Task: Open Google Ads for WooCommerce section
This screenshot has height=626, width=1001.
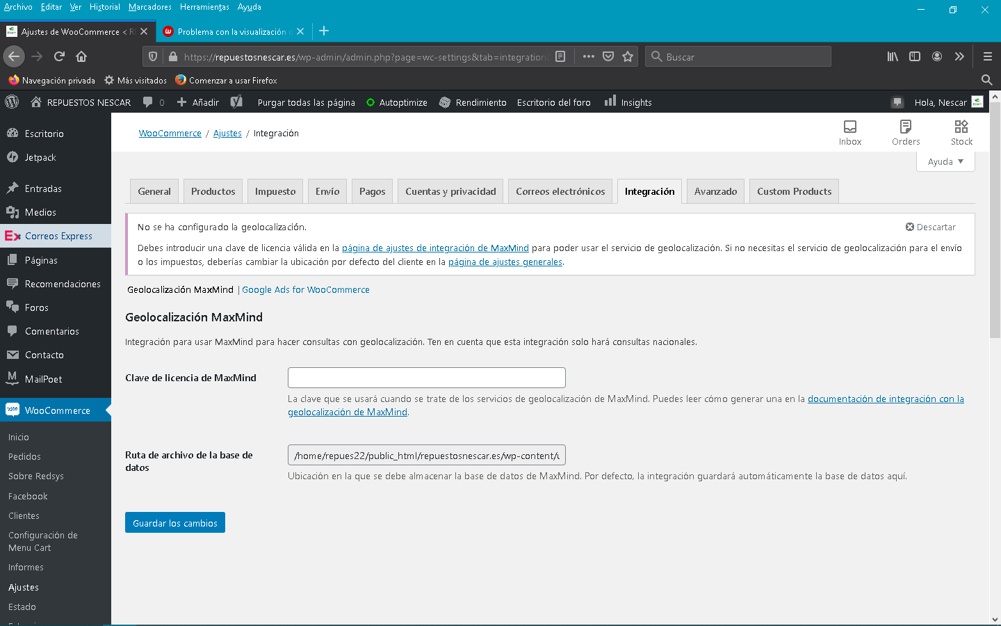Action: pyautogui.click(x=306, y=289)
